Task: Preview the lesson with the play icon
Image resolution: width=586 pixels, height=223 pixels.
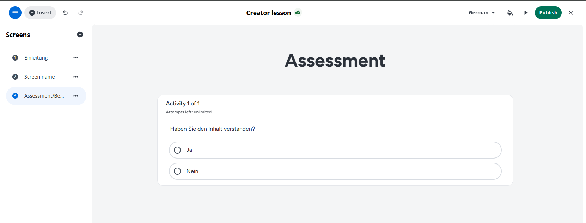Action: [526, 13]
